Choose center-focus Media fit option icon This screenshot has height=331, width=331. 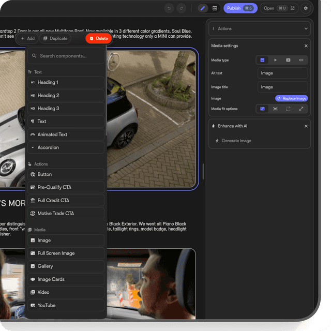click(x=275, y=109)
